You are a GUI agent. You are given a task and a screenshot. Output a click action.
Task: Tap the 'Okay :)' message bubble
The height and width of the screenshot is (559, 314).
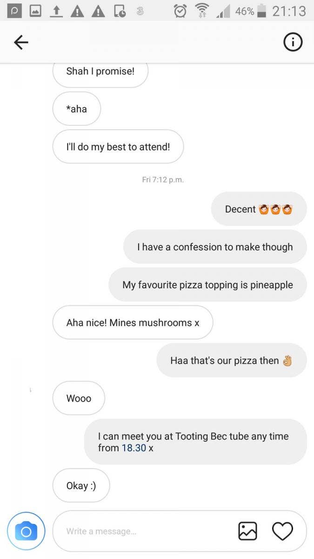click(81, 485)
